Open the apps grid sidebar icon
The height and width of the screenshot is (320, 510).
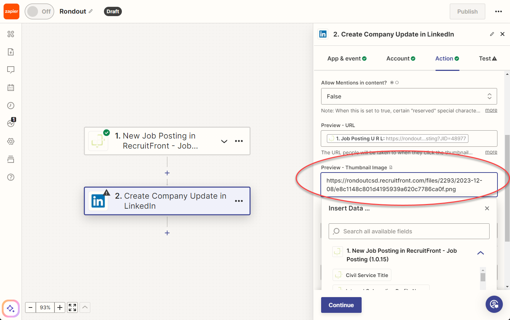click(11, 34)
